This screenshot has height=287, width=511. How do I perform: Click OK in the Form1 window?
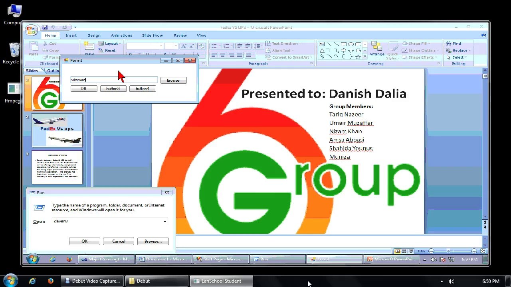pyautogui.click(x=83, y=89)
